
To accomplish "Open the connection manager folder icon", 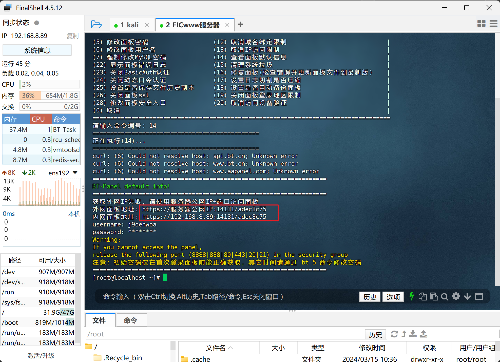I will point(96,25).
